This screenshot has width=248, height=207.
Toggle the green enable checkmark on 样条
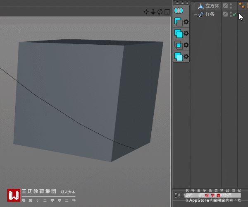pyautogui.click(x=234, y=14)
